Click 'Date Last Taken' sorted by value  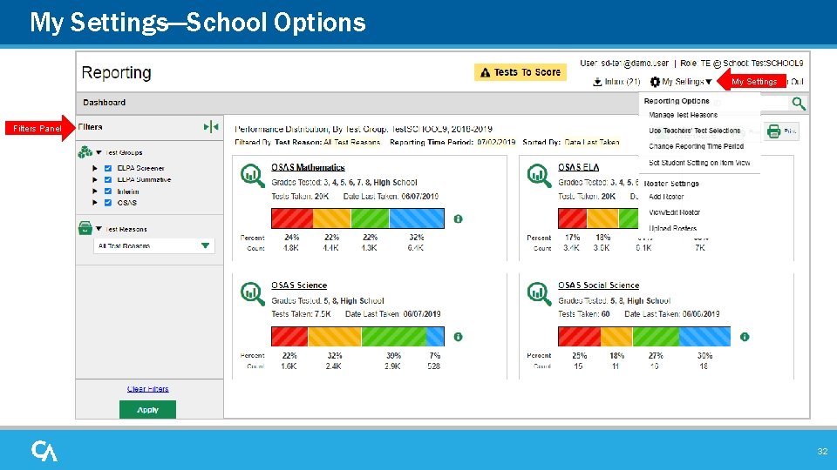click(592, 142)
